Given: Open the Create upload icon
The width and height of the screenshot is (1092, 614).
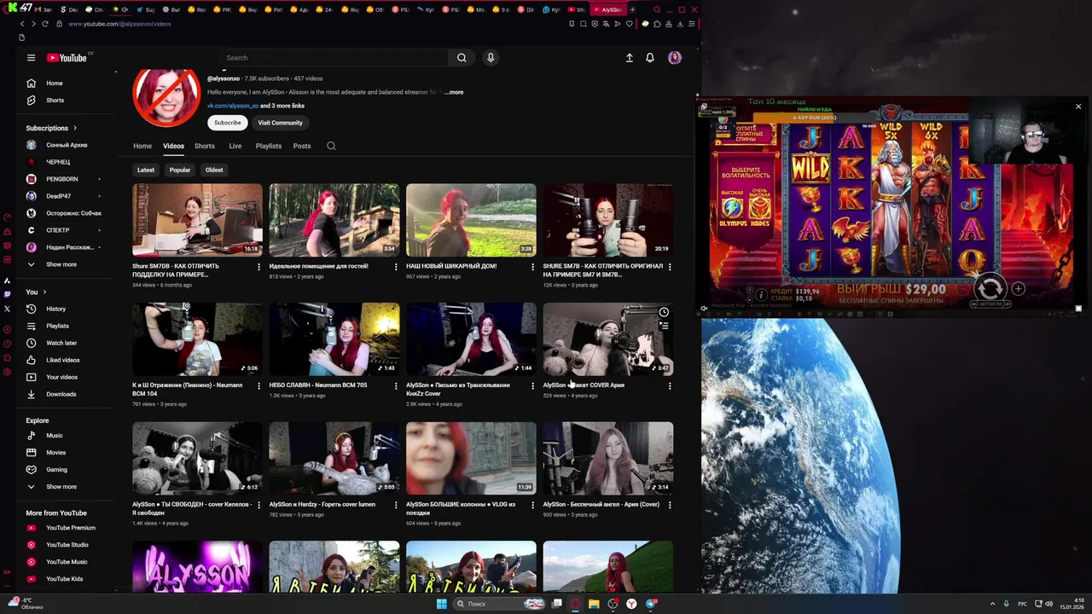Looking at the screenshot, I should [x=630, y=58].
